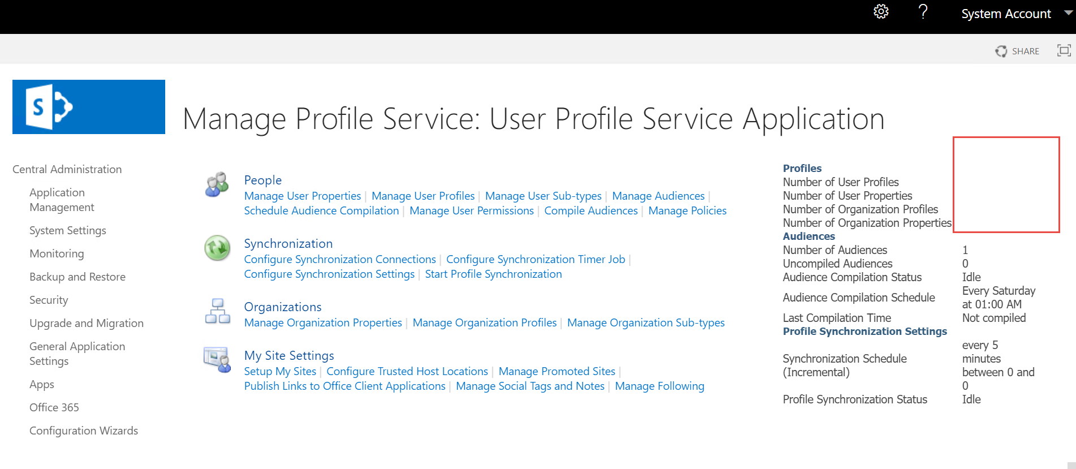Image resolution: width=1076 pixels, height=469 pixels.
Task: Select the People section icon
Action: click(x=216, y=185)
